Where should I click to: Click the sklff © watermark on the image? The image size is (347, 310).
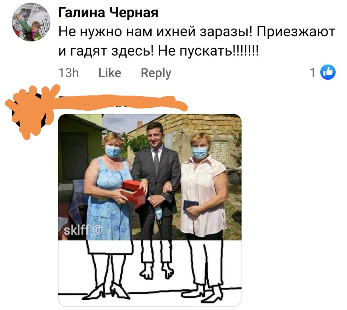tap(83, 231)
